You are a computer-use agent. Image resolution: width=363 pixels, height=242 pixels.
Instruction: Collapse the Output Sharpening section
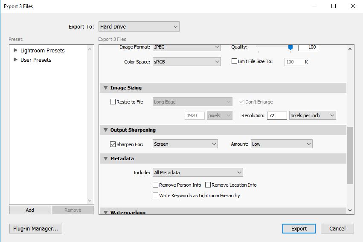pyautogui.click(x=105, y=130)
